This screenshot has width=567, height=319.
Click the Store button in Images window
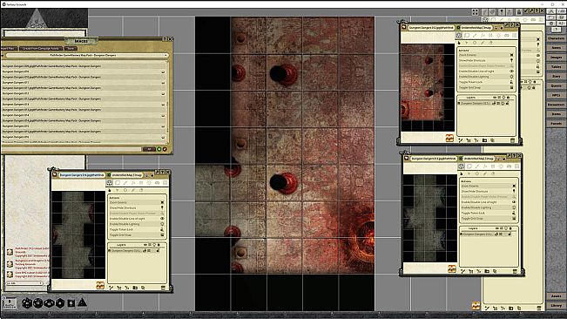[71, 48]
